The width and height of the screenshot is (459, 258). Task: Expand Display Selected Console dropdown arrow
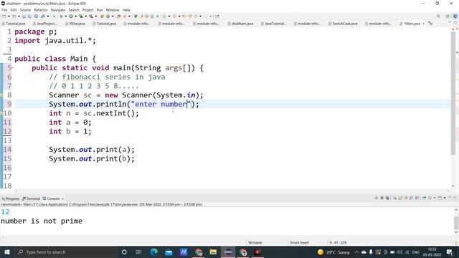click(435, 198)
